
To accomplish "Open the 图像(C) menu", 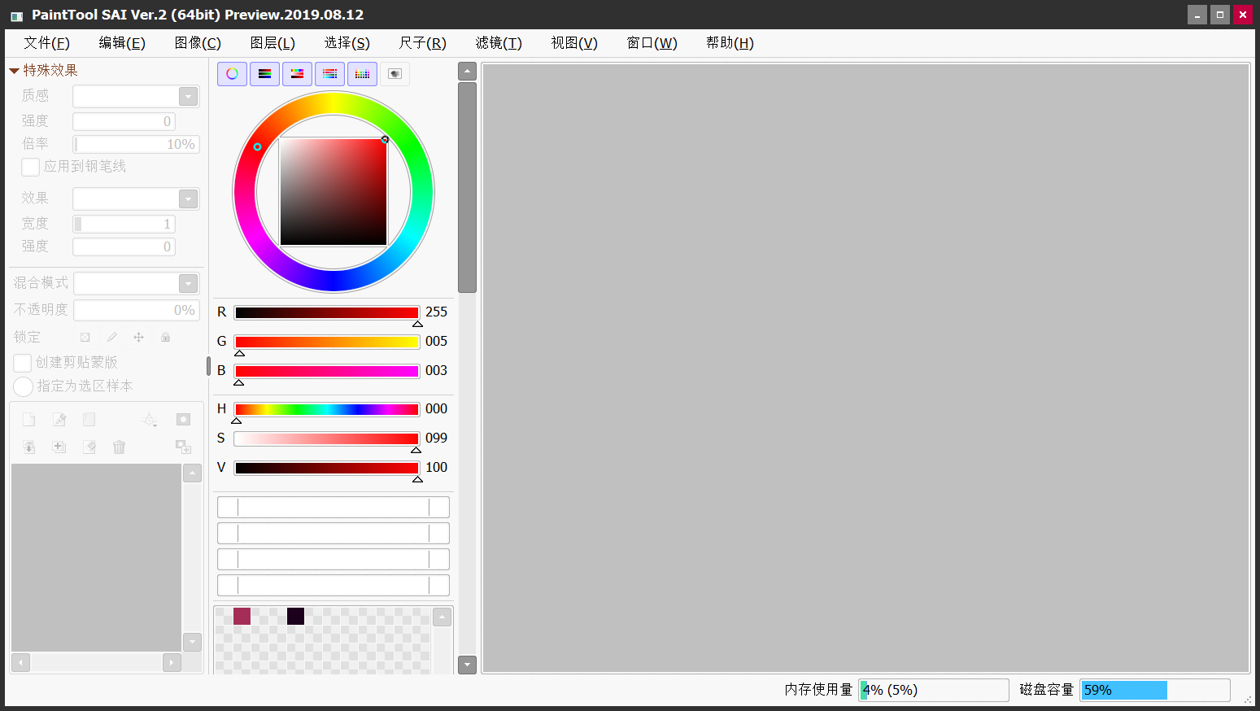I will click(x=198, y=43).
